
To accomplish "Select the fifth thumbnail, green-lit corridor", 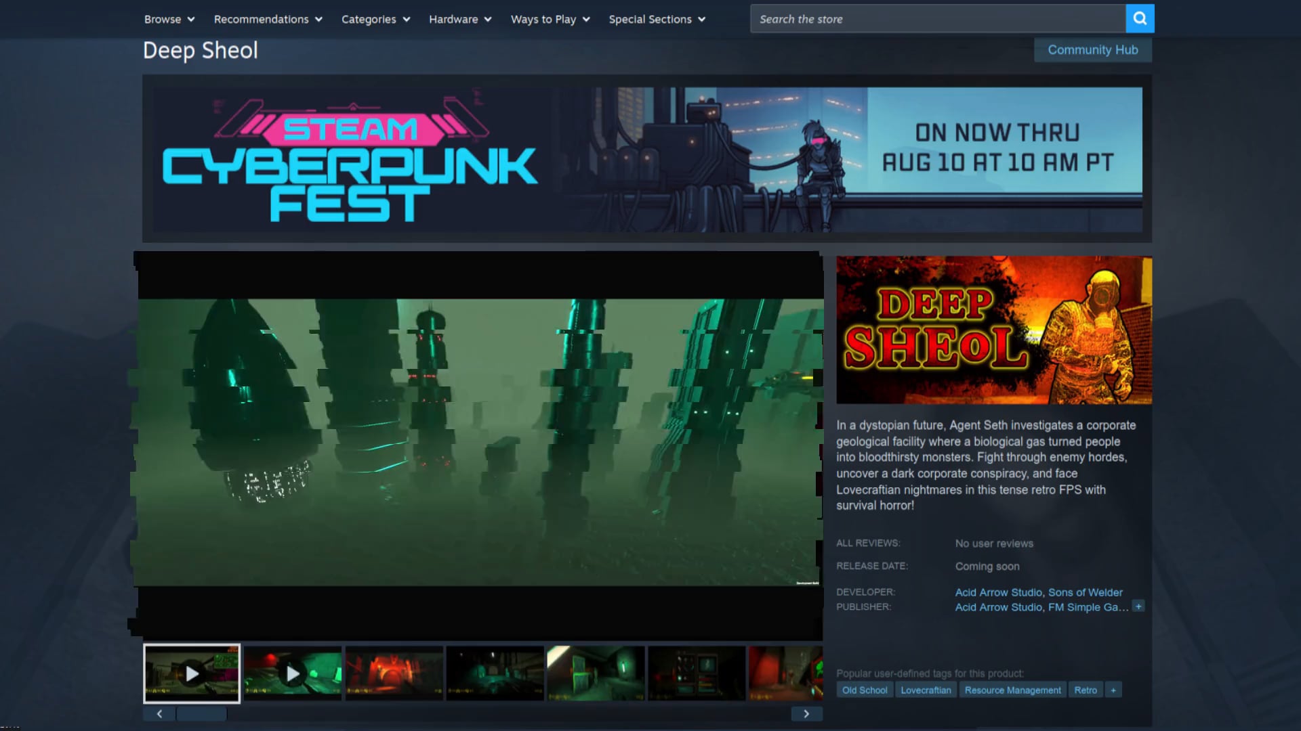I will click(x=596, y=673).
